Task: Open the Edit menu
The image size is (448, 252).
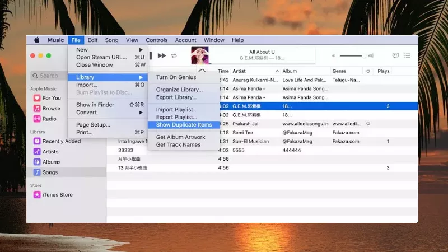Action: (x=92, y=40)
